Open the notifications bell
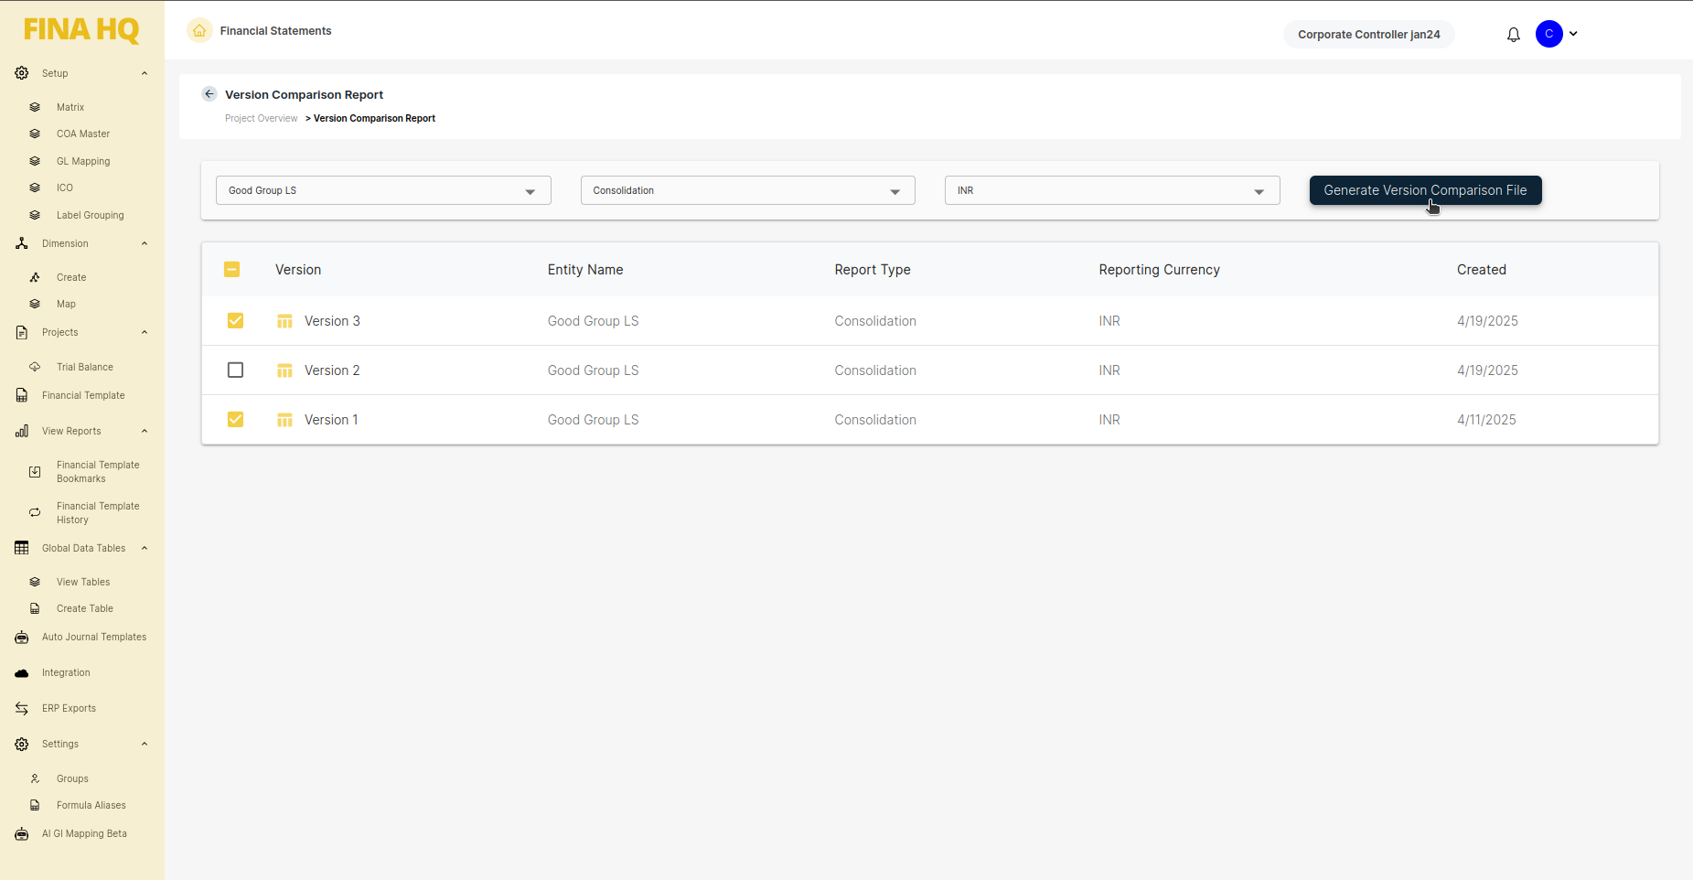 pos(1514,35)
